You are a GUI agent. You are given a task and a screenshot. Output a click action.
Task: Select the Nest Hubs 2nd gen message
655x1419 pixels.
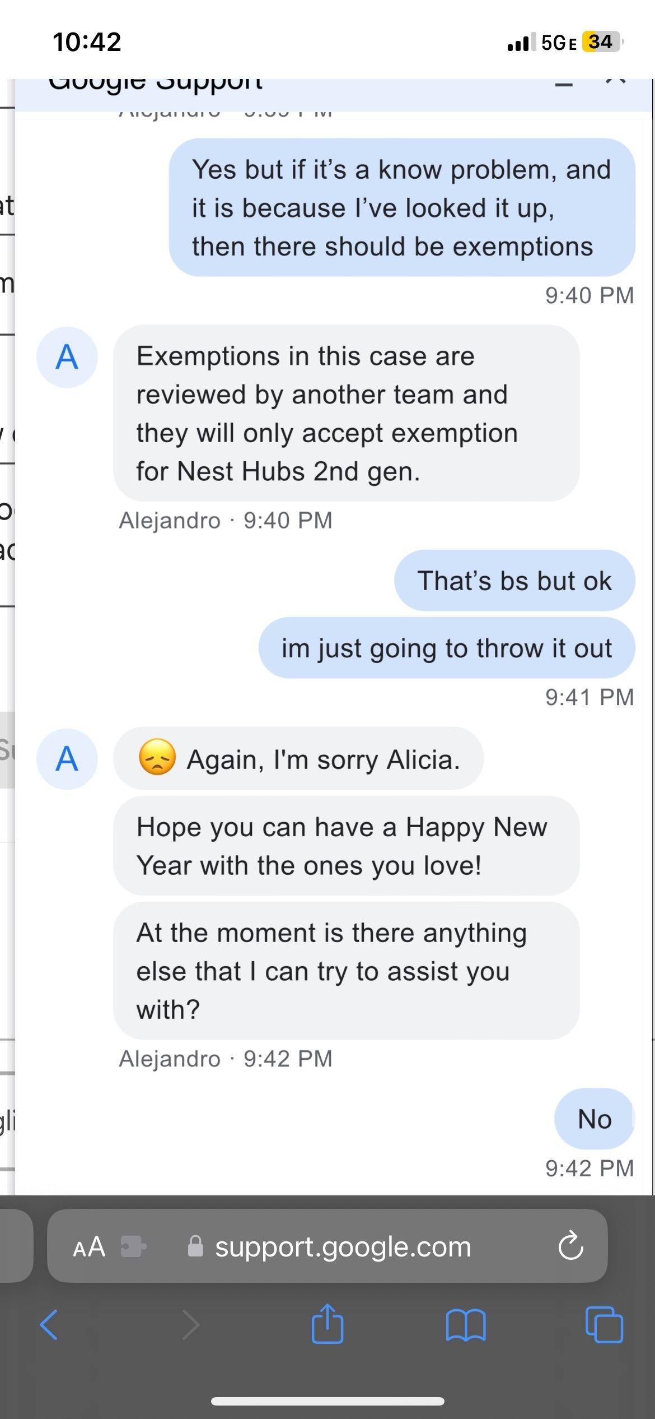(x=346, y=414)
